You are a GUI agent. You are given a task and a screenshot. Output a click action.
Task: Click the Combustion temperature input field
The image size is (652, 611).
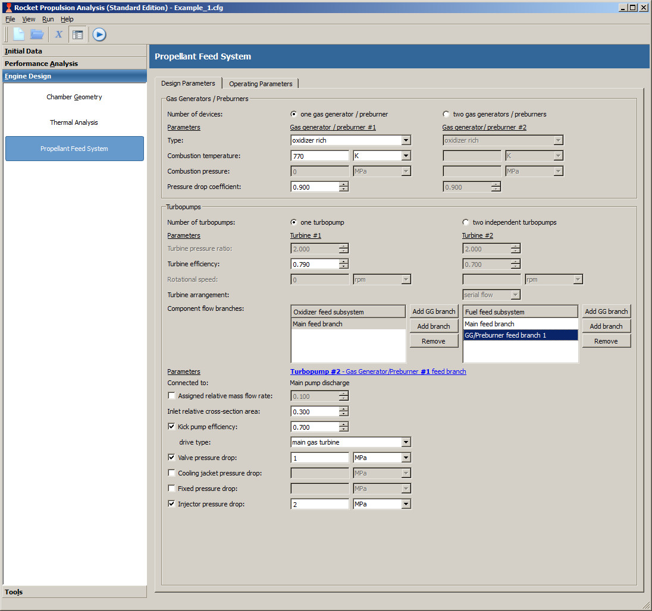(319, 156)
